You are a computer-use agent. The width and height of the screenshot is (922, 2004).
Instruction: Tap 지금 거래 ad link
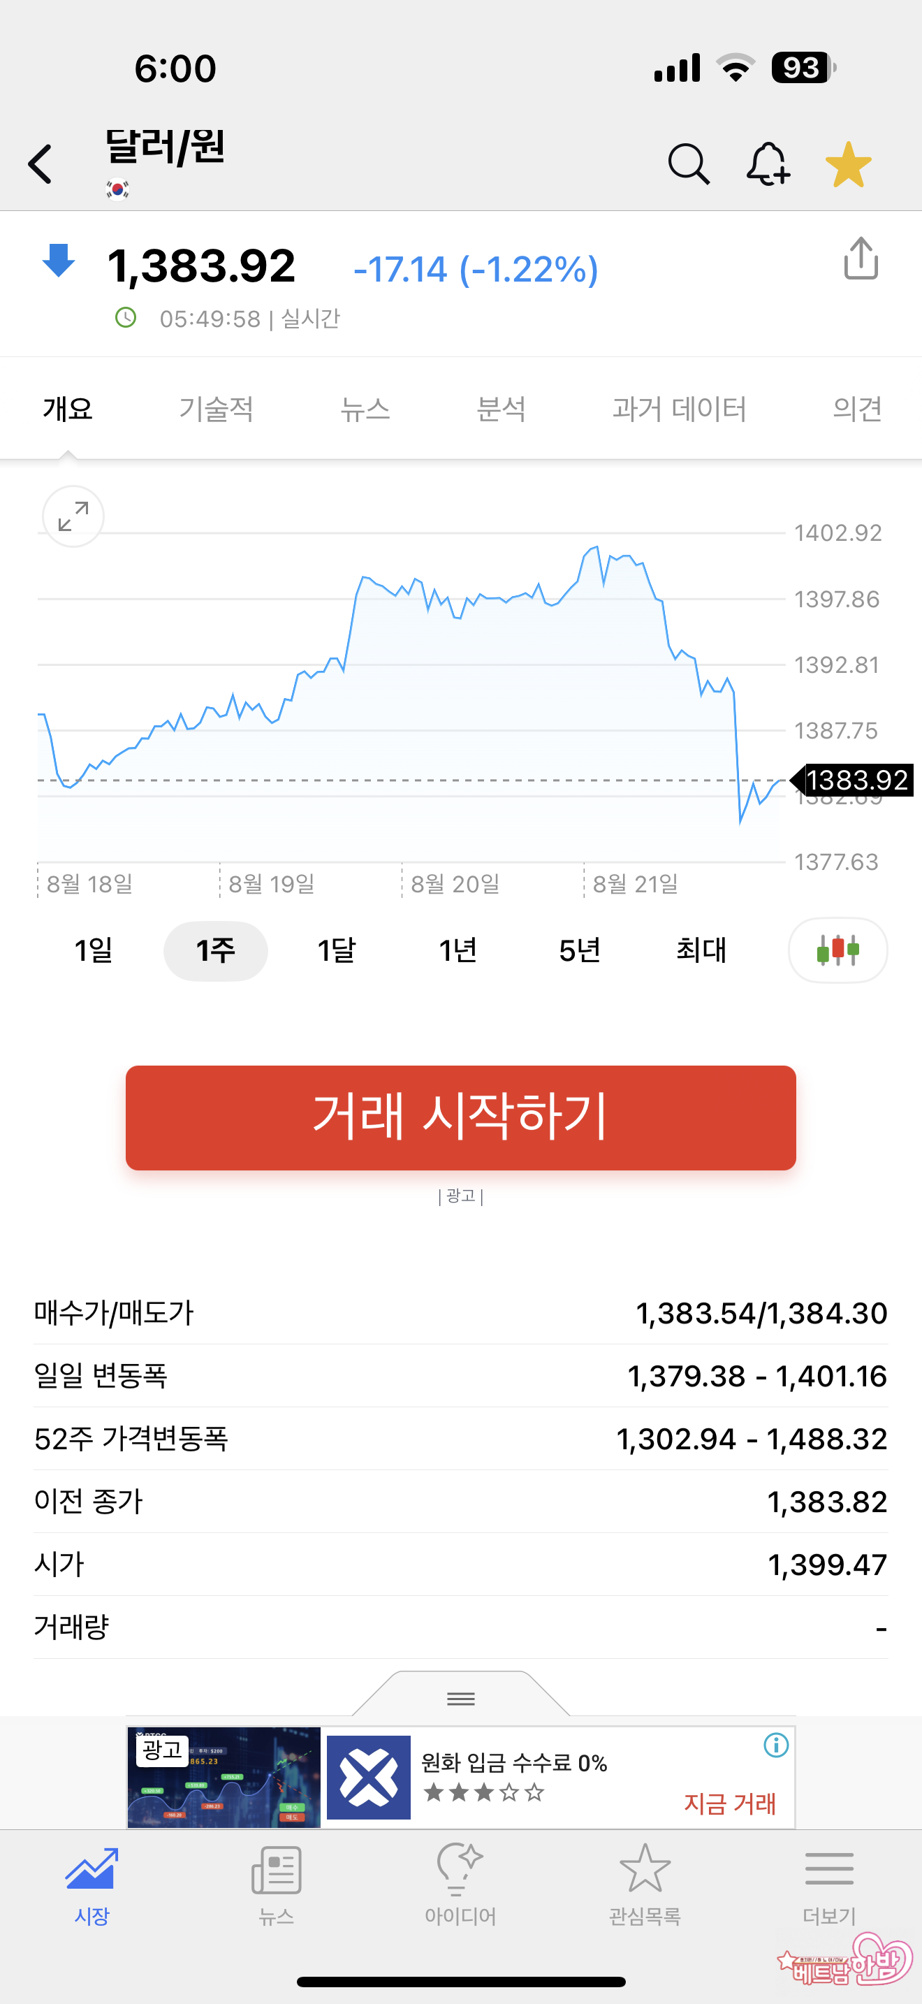pos(729,1803)
